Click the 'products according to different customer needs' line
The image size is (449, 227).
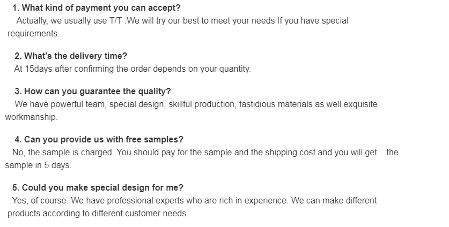click(x=98, y=213)
